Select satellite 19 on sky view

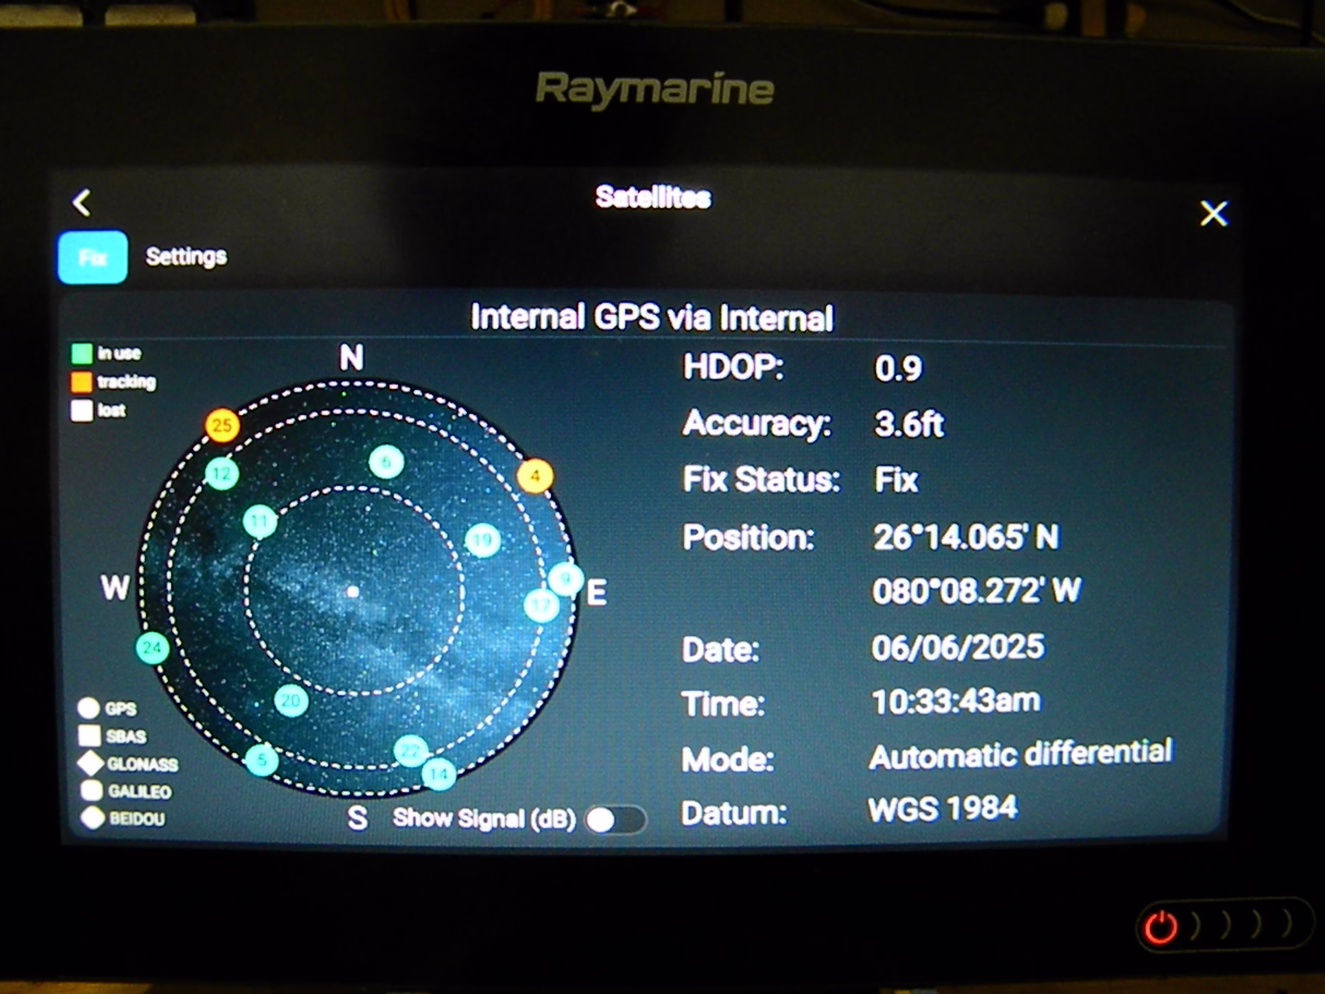[x=483, y=541]
